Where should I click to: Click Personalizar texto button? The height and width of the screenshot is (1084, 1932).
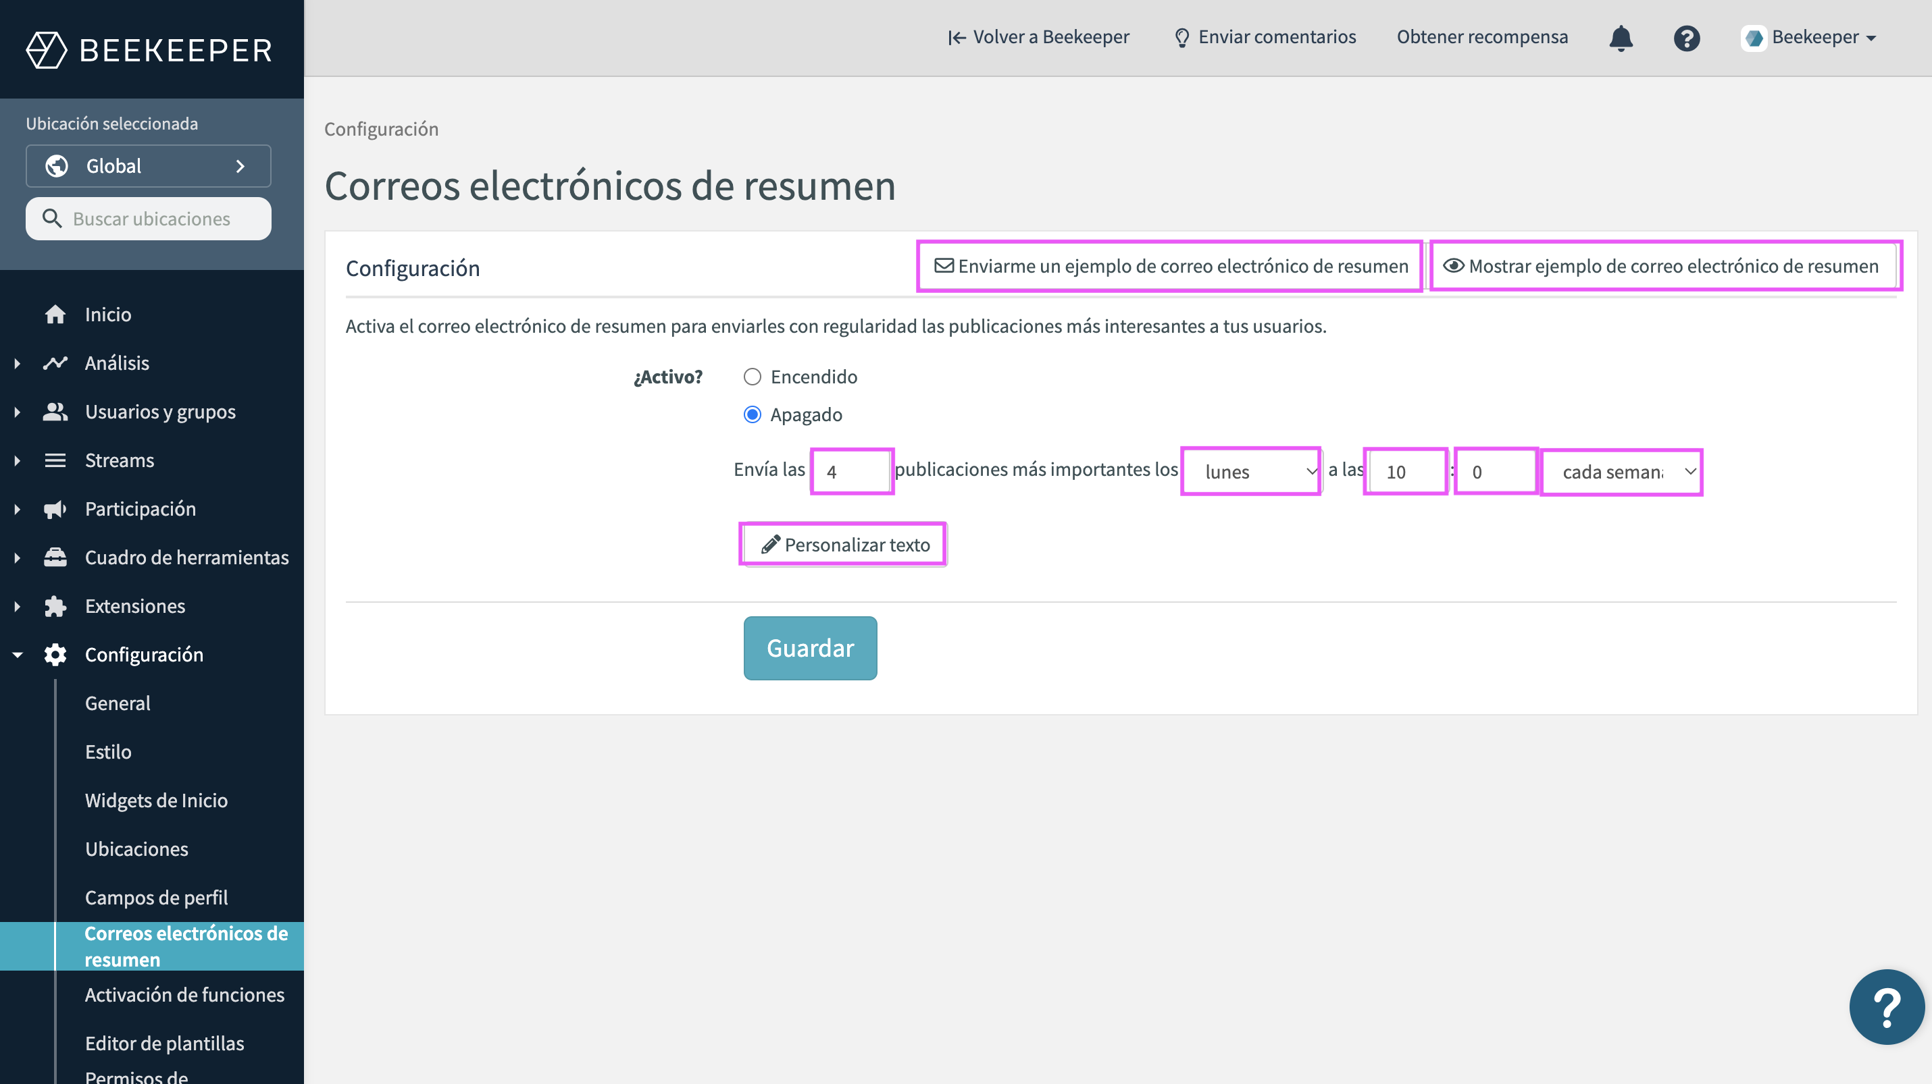[844, 544]
